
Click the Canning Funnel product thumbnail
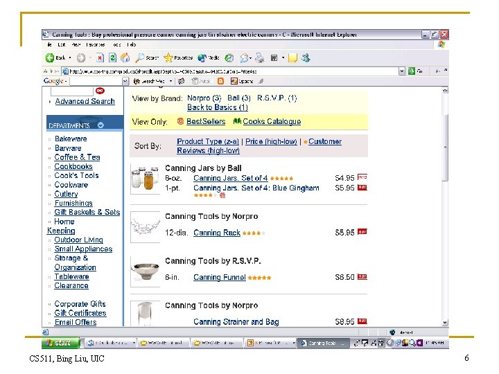(145, 271)
